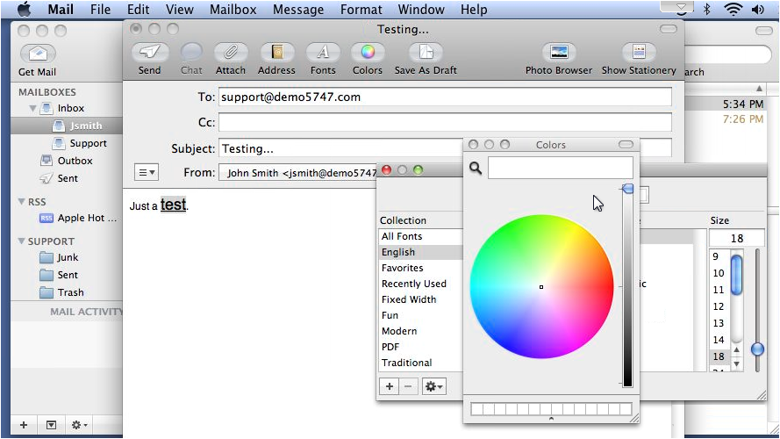780x439 pixels.
Task: Choose font size 14
Action: 719,340
